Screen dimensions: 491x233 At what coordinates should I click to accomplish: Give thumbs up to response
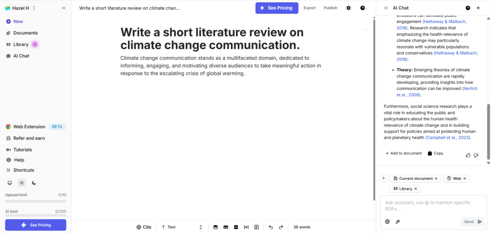[x=468, y=155]
